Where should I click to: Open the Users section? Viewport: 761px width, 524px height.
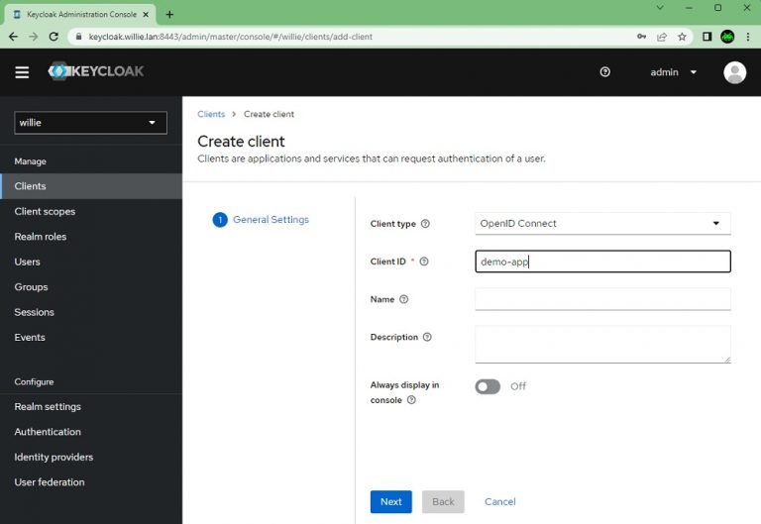(91, 262)
